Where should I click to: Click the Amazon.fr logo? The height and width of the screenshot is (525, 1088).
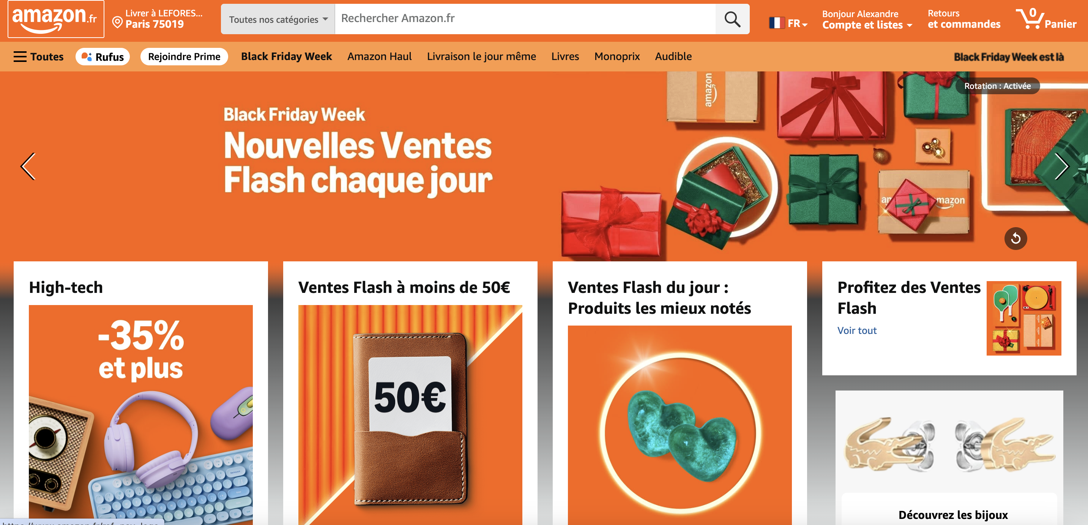tap(56, 19)
